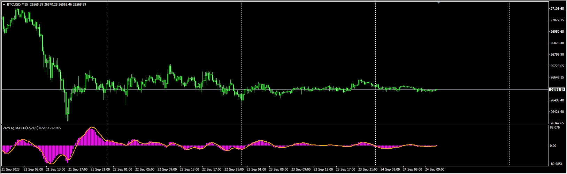Open the dropdown arrow beside BTCUSD,M15

click(4, 5)
